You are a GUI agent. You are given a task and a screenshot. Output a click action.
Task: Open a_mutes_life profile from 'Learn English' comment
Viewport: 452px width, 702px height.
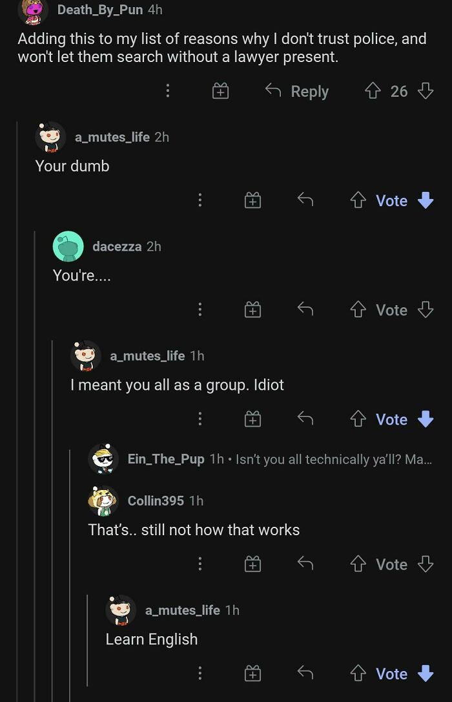182,610
